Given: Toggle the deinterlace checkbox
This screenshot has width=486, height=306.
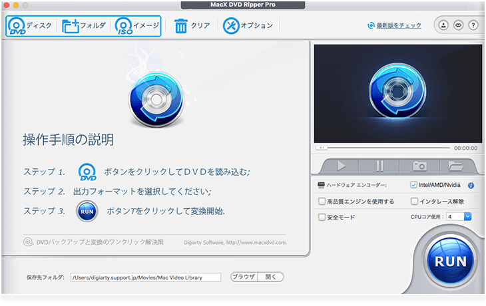Looking at the screenshot, I should coord(414,201).
